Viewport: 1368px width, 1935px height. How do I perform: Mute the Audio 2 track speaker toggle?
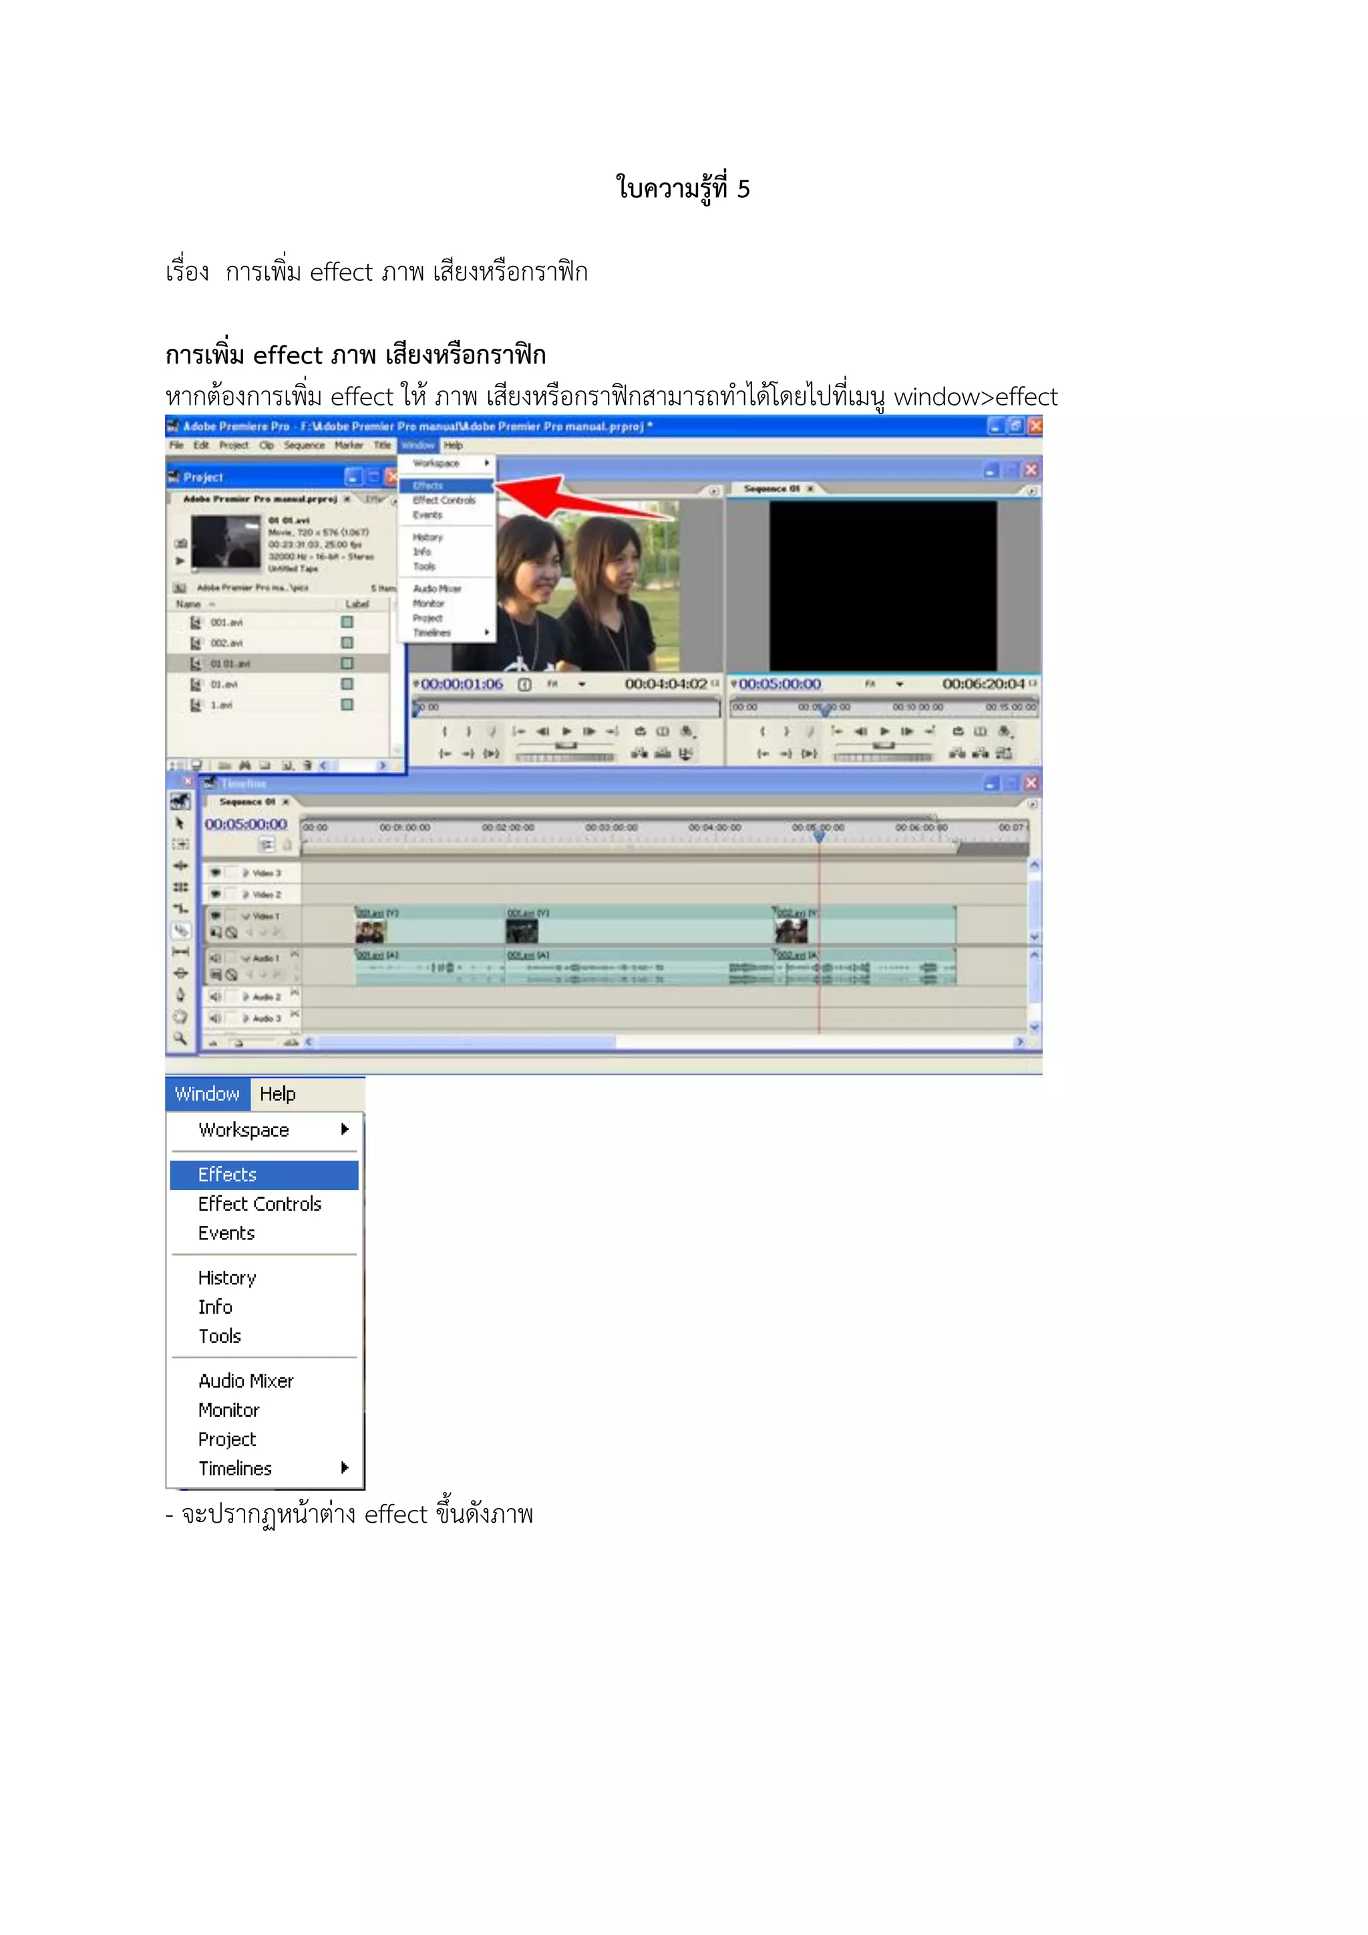[215, 996]
